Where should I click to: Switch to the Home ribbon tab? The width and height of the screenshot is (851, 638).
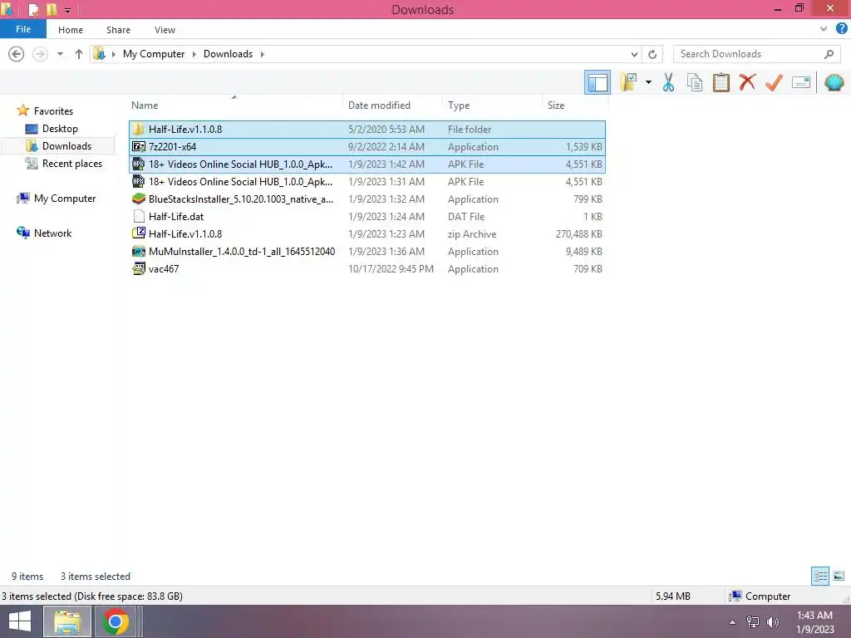71,30
